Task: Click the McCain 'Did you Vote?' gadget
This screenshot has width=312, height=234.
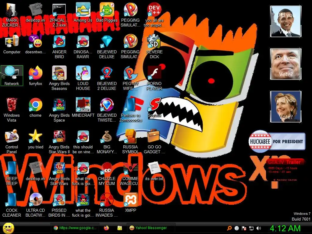Action: click(286, 64)
